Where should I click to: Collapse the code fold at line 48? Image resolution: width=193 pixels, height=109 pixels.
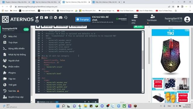(41, 78)
